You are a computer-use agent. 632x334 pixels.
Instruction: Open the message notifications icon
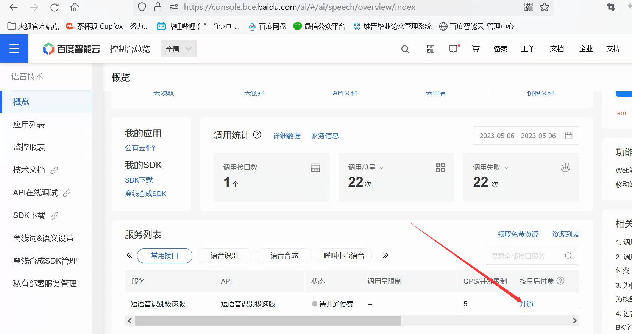tap(454, 48)
